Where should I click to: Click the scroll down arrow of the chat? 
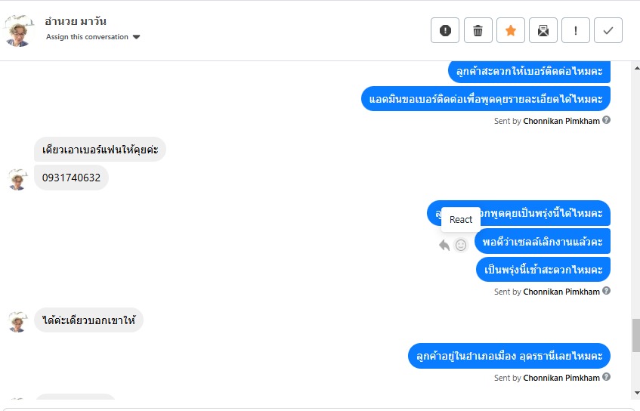[635, 393]
